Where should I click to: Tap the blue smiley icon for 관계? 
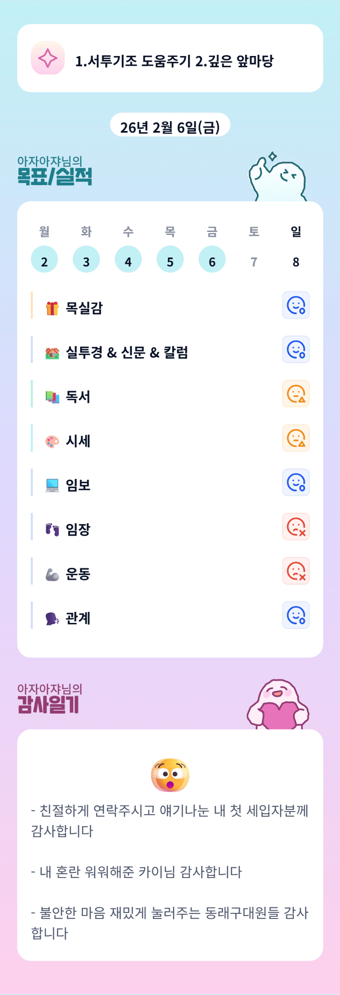[296, 615]
